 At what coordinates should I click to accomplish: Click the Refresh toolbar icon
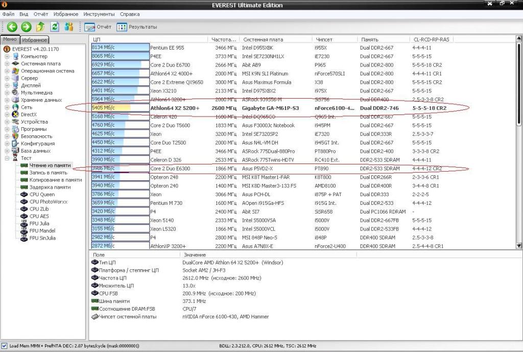pos(55,27)
